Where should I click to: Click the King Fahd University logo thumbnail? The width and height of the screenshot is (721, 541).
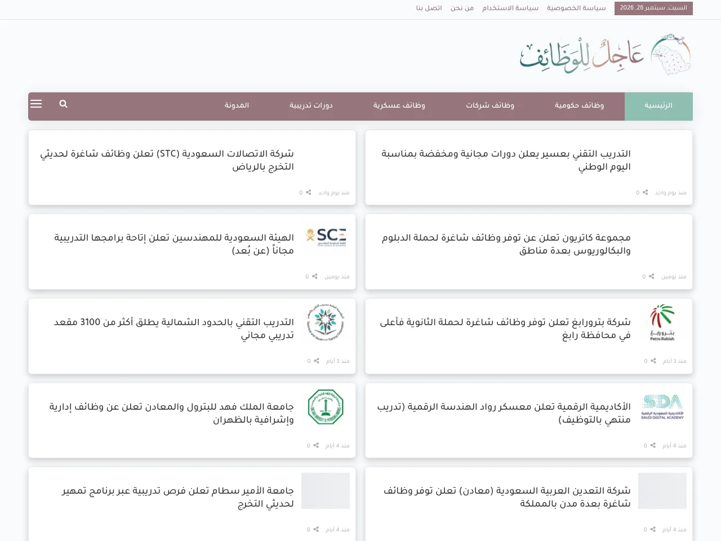pos(326,407)
